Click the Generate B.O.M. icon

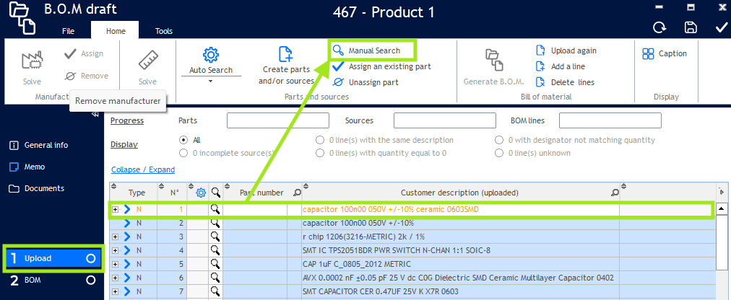pos(493,58)
